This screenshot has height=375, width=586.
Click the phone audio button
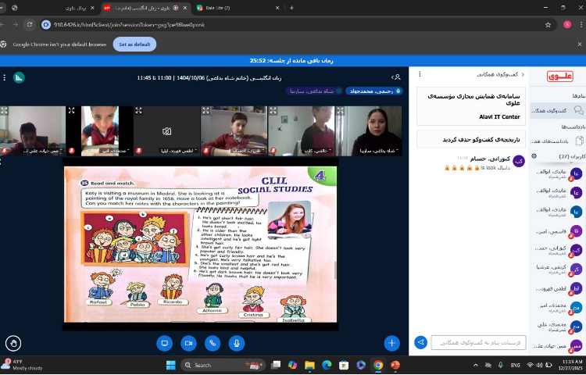pos(212,343)
